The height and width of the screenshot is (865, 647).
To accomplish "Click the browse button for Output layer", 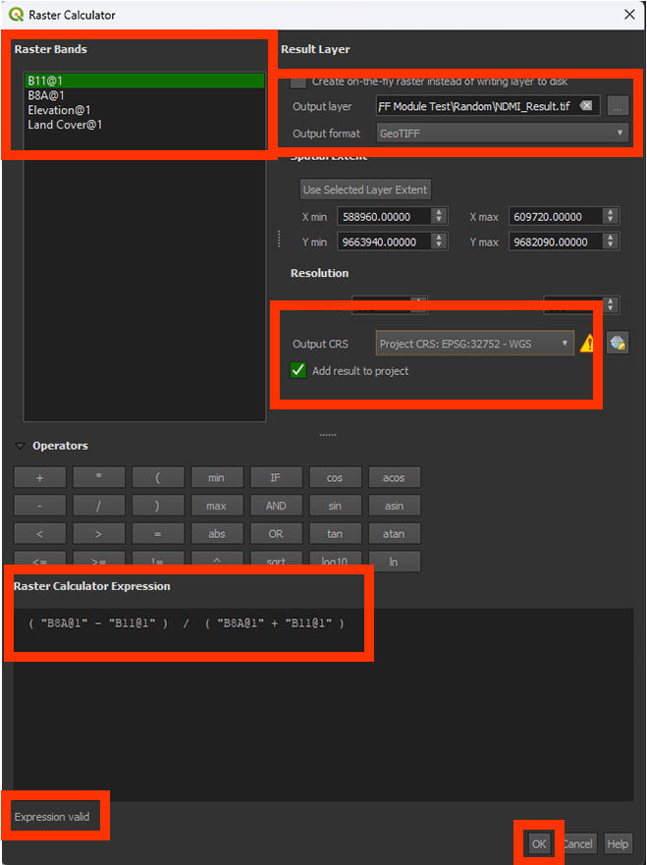I will pos(617,106).
